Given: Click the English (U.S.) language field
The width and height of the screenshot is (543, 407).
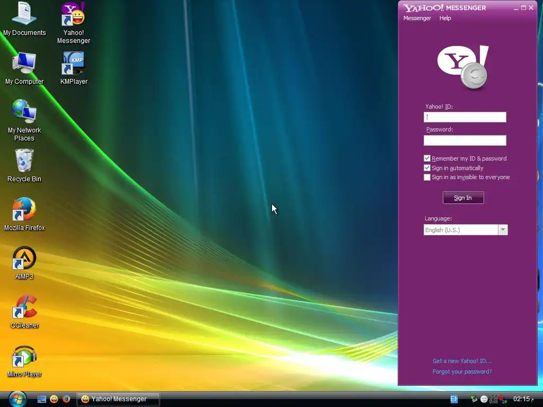Looking at the screenshot, I should [x=461, y=230].
